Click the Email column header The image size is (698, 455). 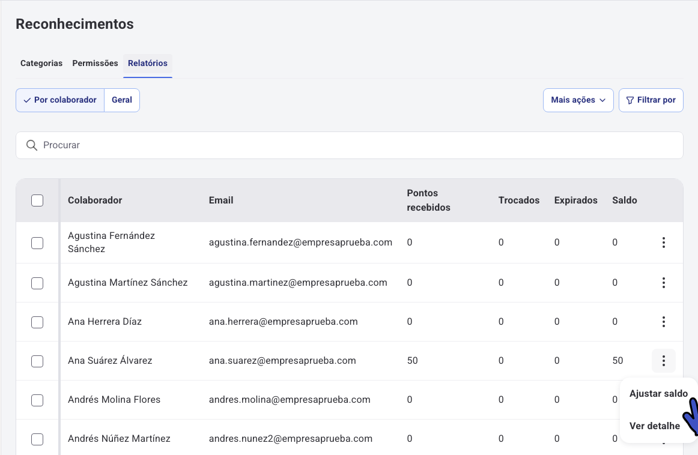221,200
